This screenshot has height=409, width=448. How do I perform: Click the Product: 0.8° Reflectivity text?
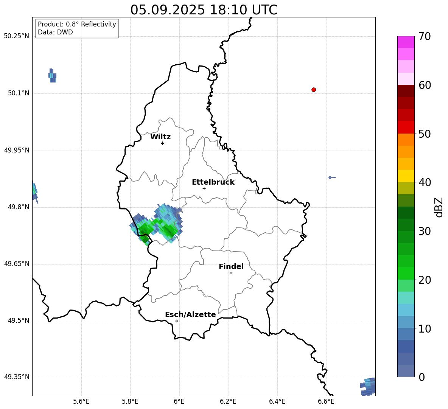(77, 24)
